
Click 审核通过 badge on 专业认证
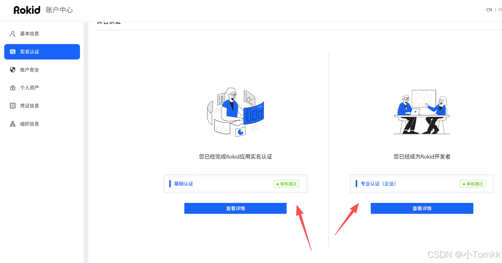coord(473,184)
